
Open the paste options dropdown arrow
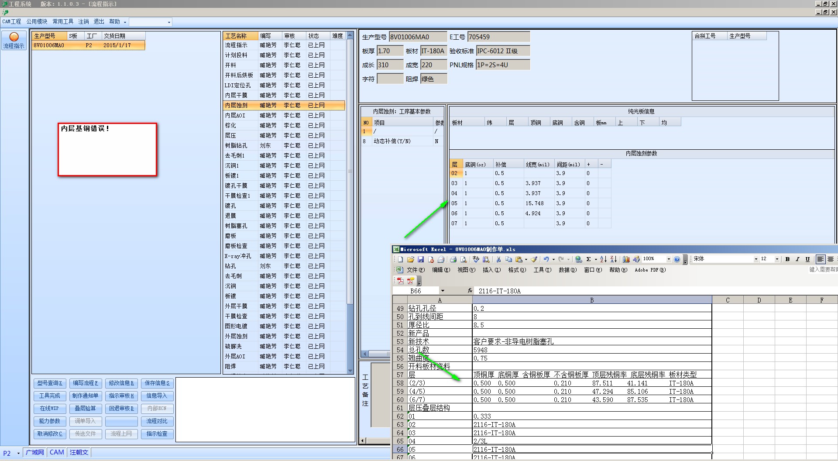click(x=526, y=259)
